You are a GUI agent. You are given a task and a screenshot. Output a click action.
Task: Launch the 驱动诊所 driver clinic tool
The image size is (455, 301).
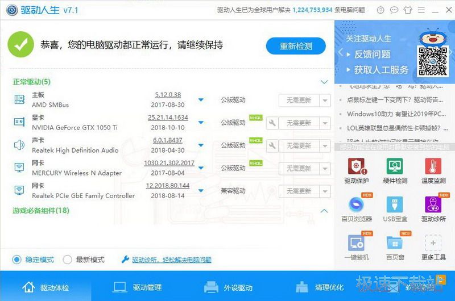point(433,209)
